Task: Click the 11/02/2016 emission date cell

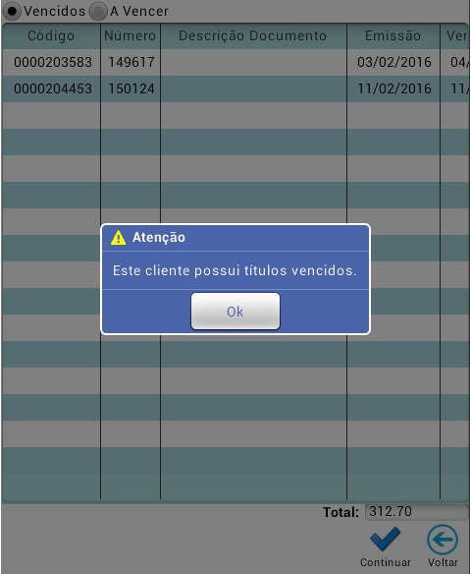Action: tap(393, 88)
